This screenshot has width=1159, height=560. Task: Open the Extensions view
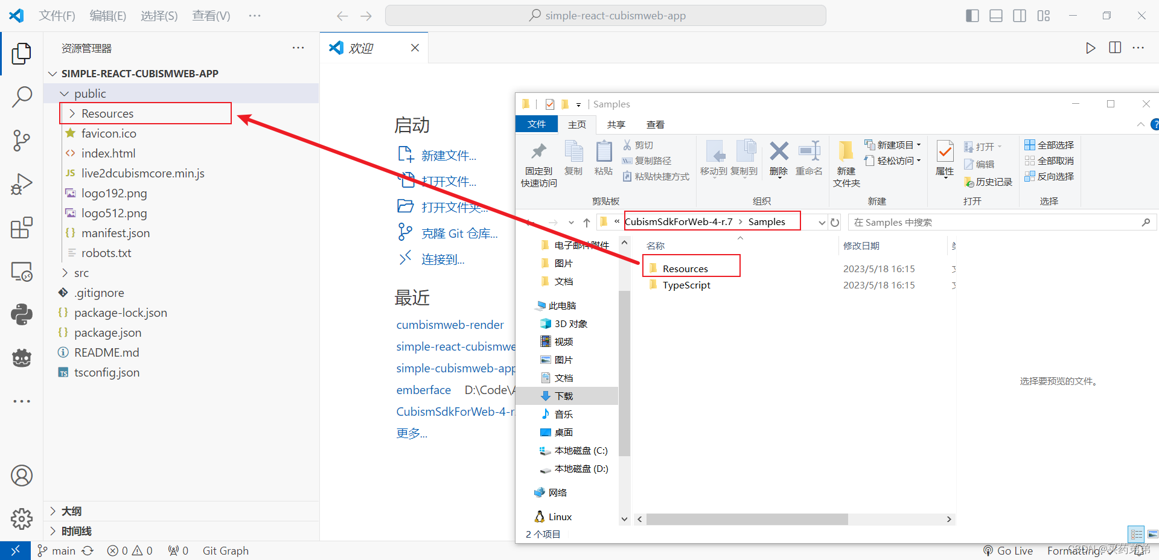pos(22,227)
